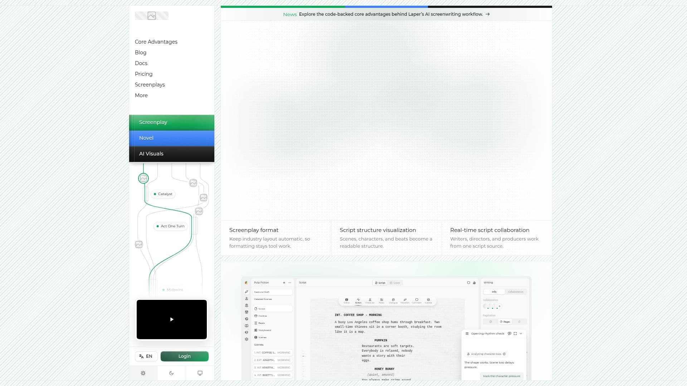The image size is (687, 386).
Task: Select the Action element icon in script toolbar
Action: pos(358,301)
